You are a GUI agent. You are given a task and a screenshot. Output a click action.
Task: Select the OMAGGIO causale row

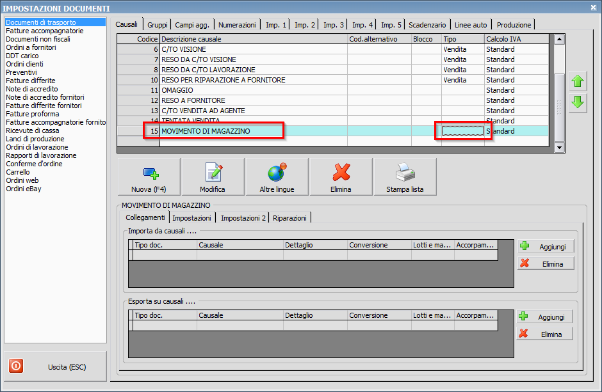tap(333, 90)
